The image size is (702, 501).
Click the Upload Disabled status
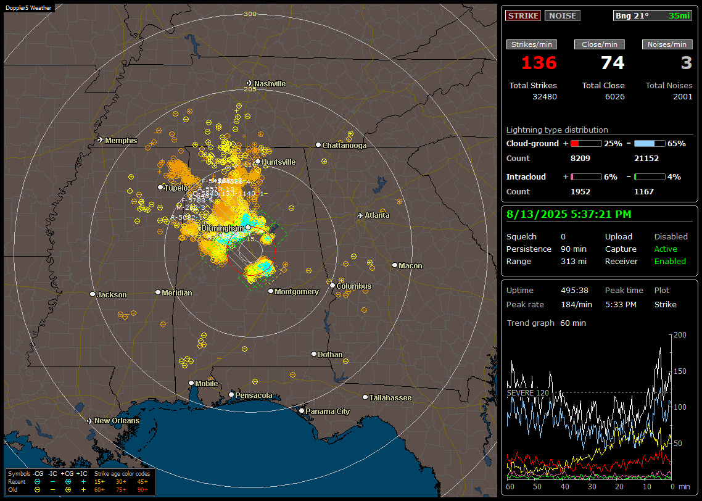click(x=671, y=236)
